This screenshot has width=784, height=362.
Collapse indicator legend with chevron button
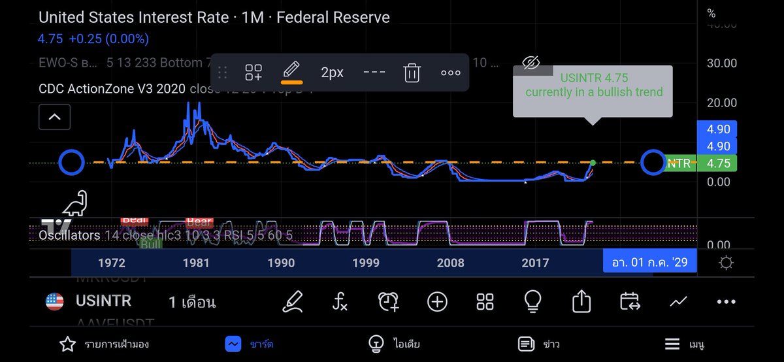pyautogui.click(x=54, y=118)
